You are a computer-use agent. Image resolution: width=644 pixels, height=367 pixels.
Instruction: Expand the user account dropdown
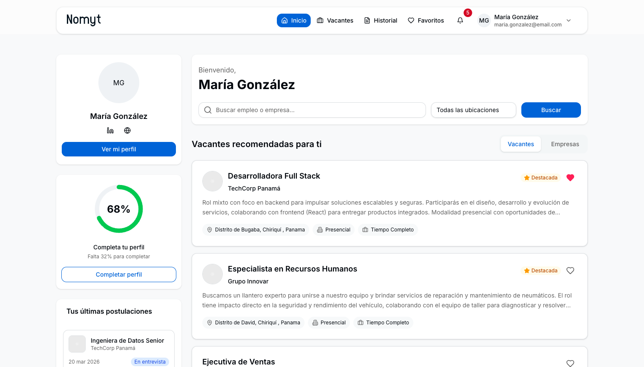pos(569,20)
